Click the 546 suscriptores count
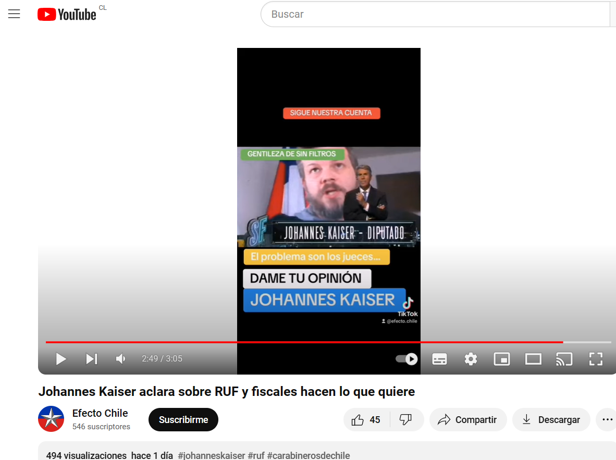616x460 pixels. [101, 427]
